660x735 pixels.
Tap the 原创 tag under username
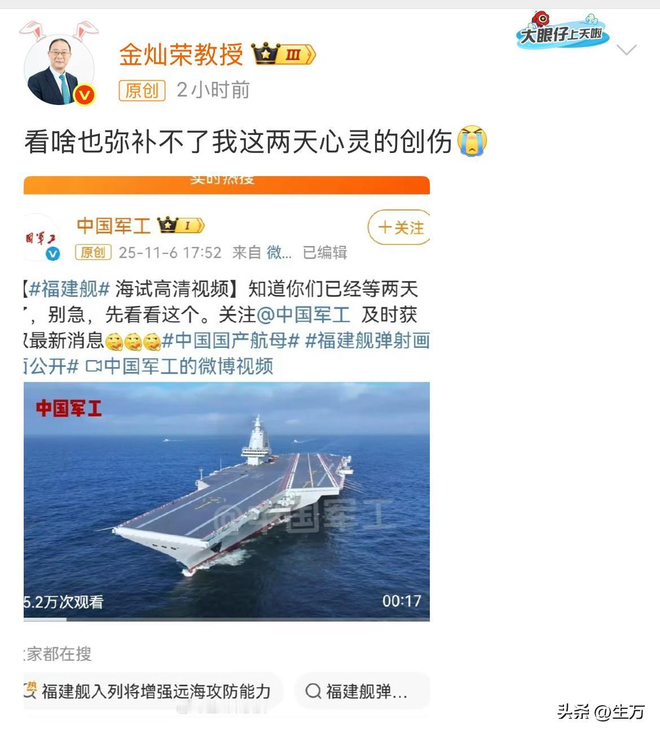(142, 90)
